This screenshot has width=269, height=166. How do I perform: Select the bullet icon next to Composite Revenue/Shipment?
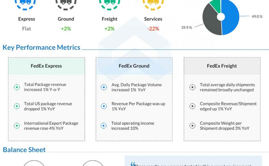click(x=192, y=106)
